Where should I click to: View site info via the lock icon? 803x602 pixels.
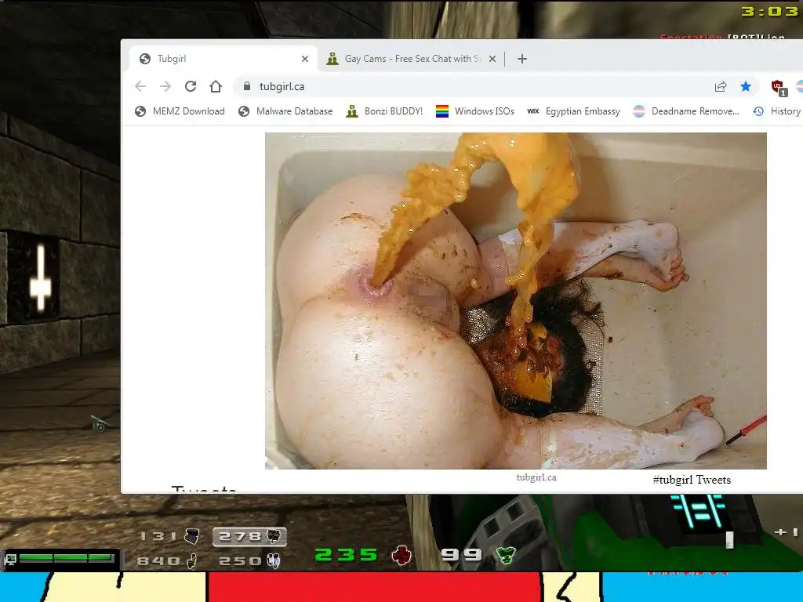pos(247,86)
